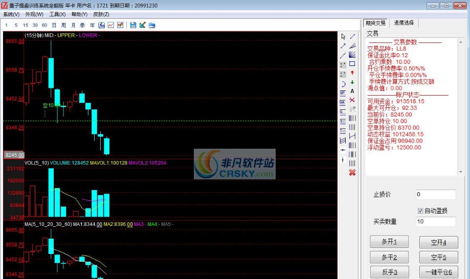Select the vertical line marker tool
The width and height of the screenshot is (470, 279).
(343, 160)
